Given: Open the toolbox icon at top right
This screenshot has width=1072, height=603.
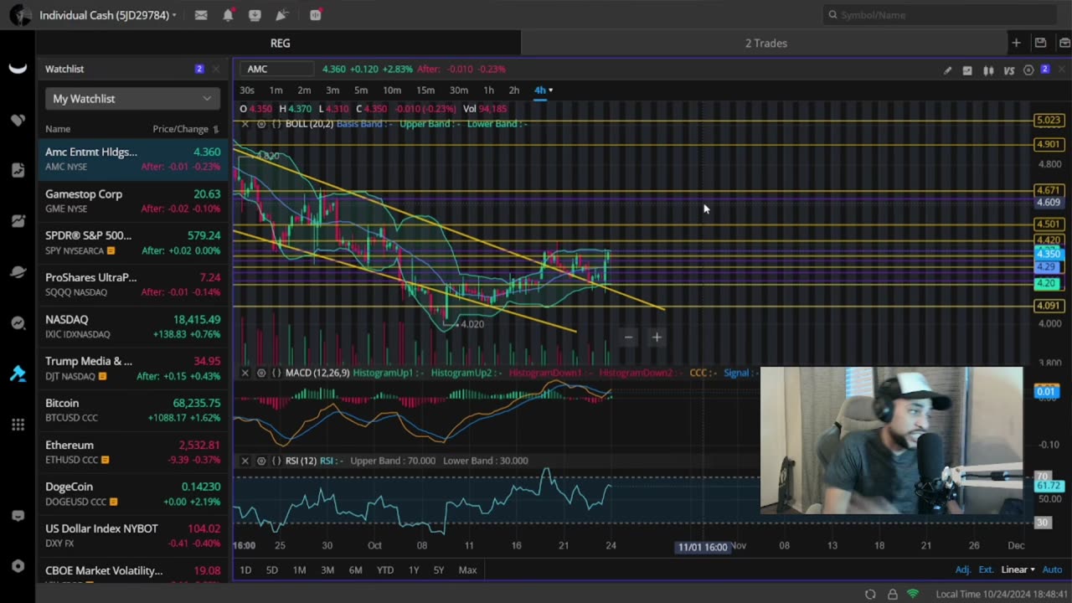Looking at the screenshot, I should pos(1064,43).
